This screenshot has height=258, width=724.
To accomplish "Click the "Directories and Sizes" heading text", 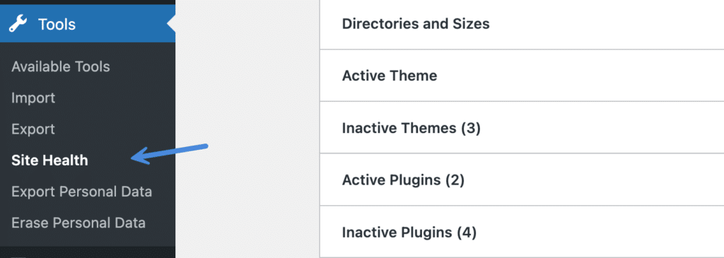I will [x=416, y=23].
